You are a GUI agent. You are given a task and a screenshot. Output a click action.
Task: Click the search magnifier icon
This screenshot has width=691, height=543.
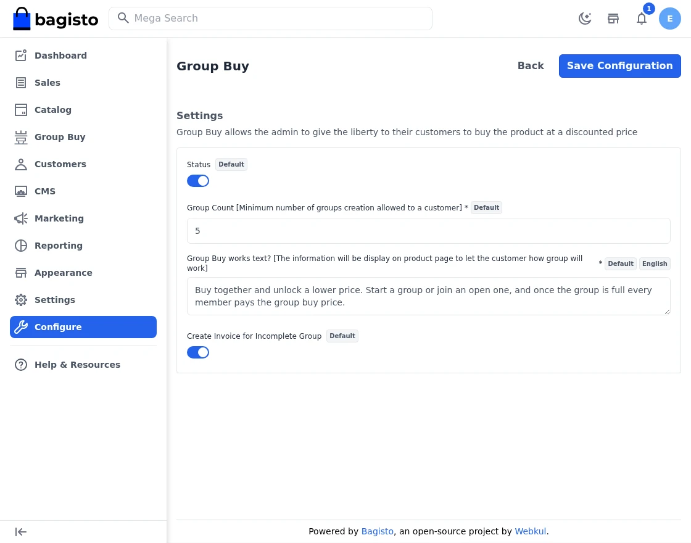click(123, 18)
